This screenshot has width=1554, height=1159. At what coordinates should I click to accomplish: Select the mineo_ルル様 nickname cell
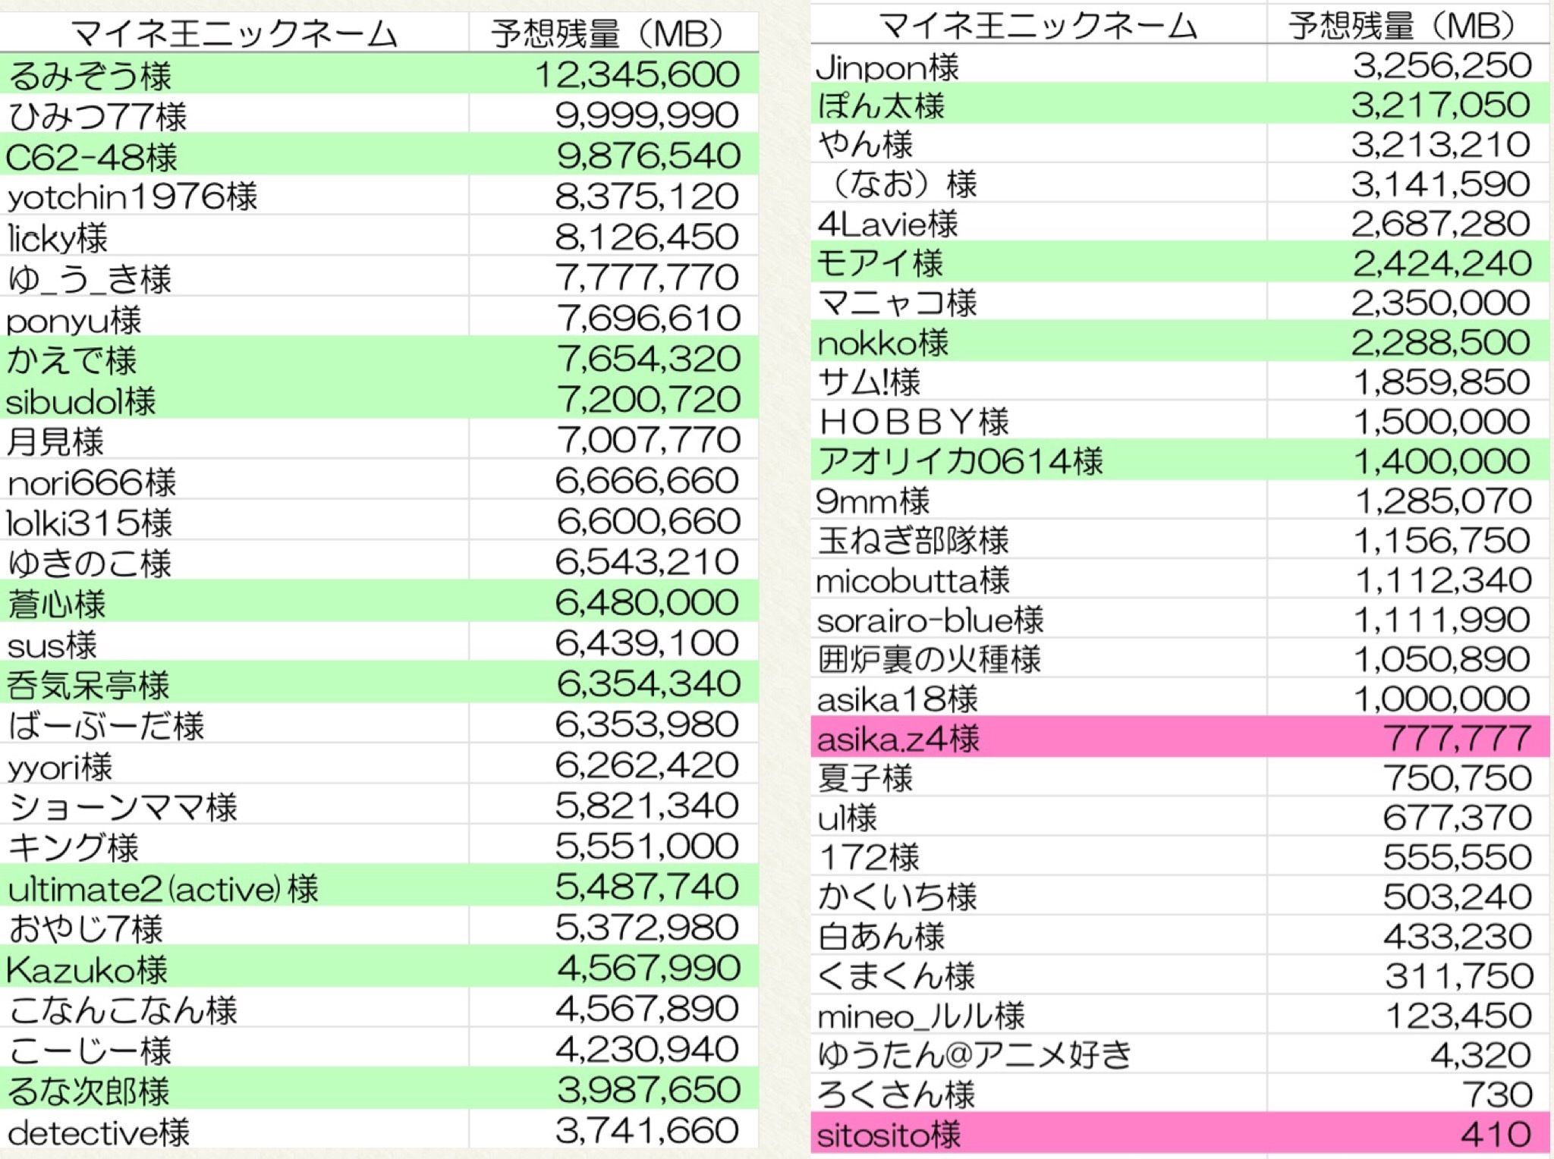(921, 1016)
